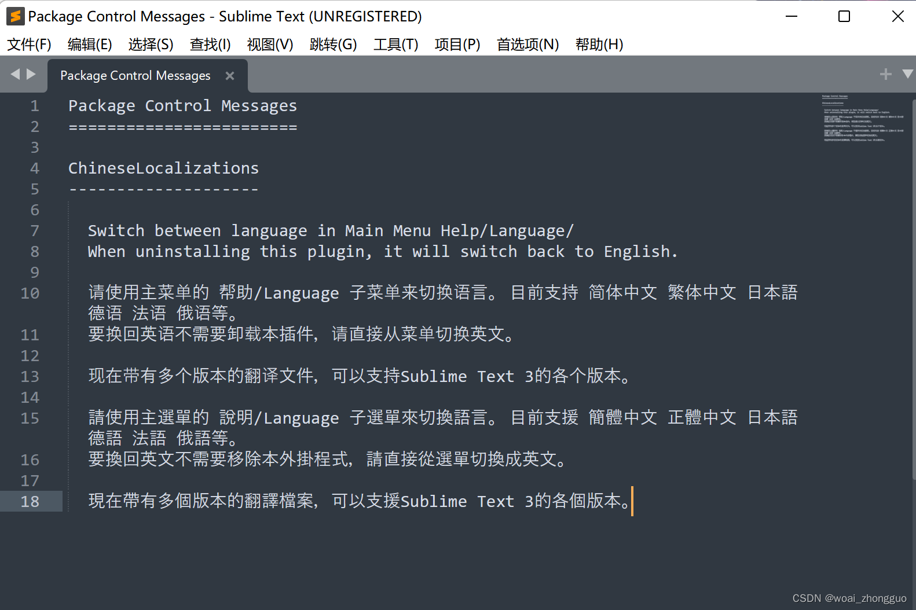Click line number 7 in gutter
The width and height of the screenshot is (916, 610).
coord(35,231)
